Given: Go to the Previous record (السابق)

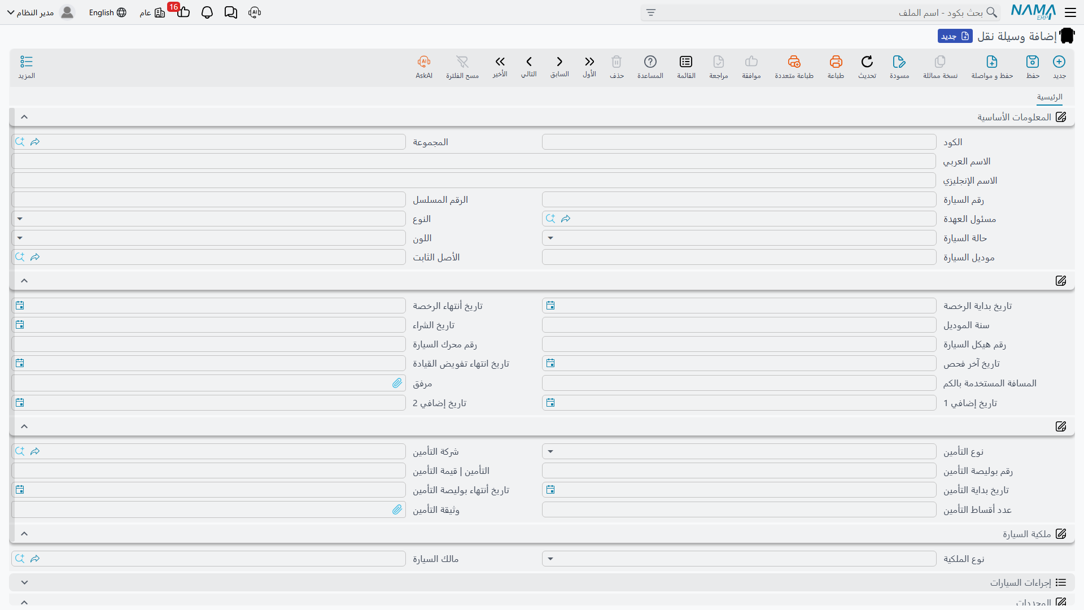Looking at the screenshot, I should click(560, 62).
